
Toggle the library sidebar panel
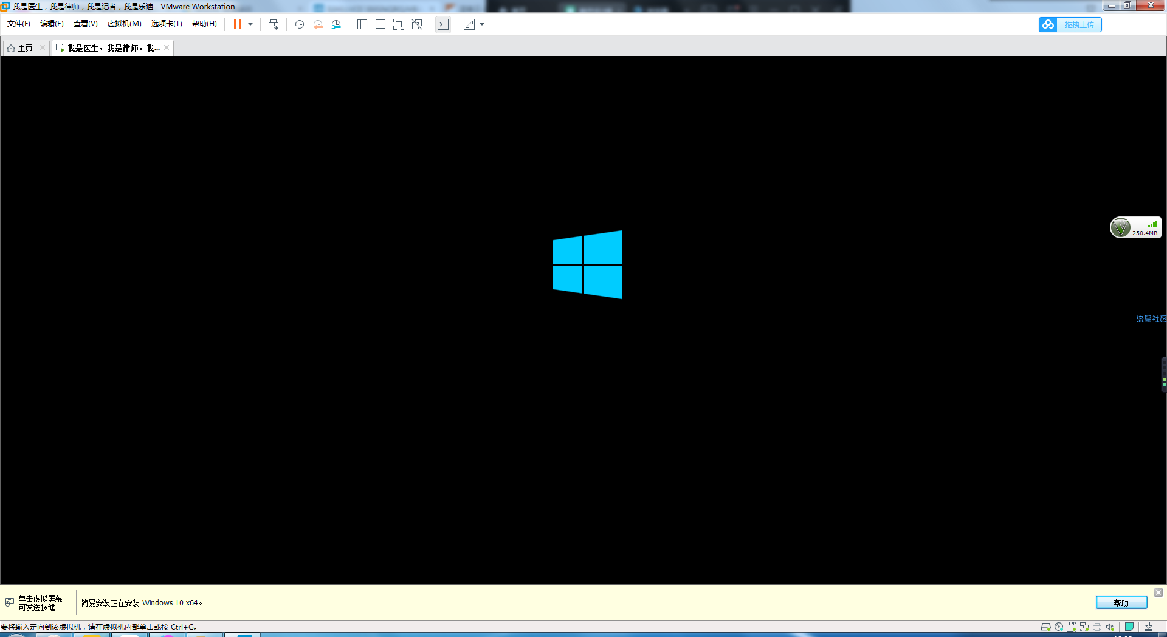(362, 24)
